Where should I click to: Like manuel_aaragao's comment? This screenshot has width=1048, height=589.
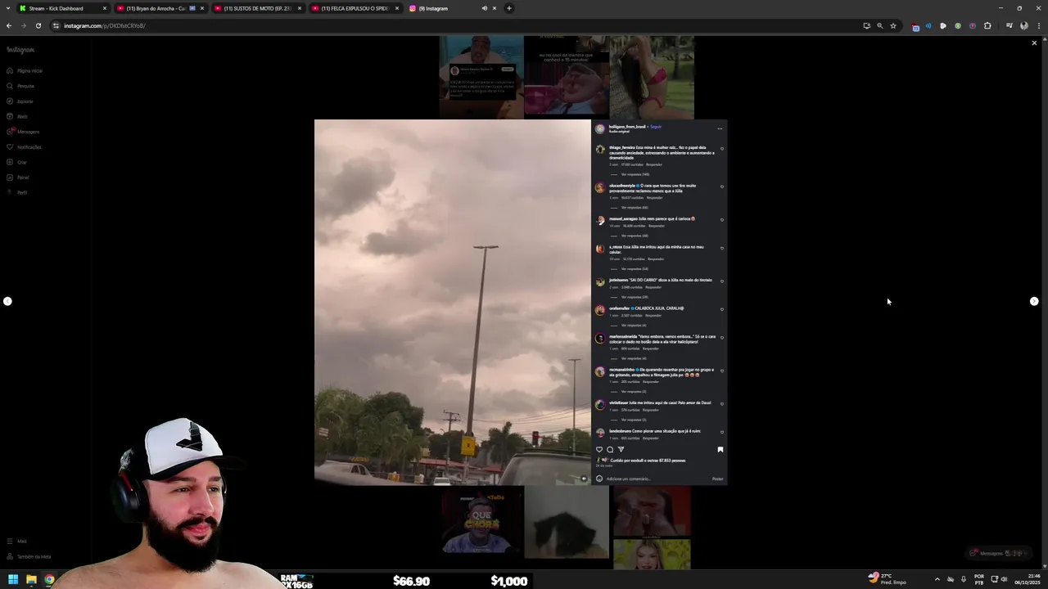[x=721, y=219]
